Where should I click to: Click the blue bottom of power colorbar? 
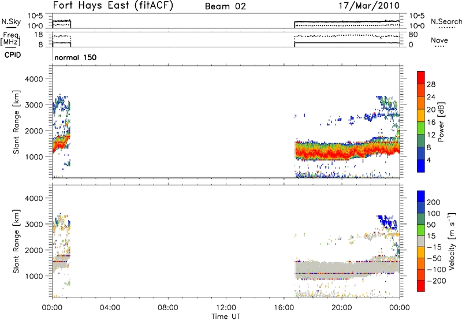[x=421, y=166]
